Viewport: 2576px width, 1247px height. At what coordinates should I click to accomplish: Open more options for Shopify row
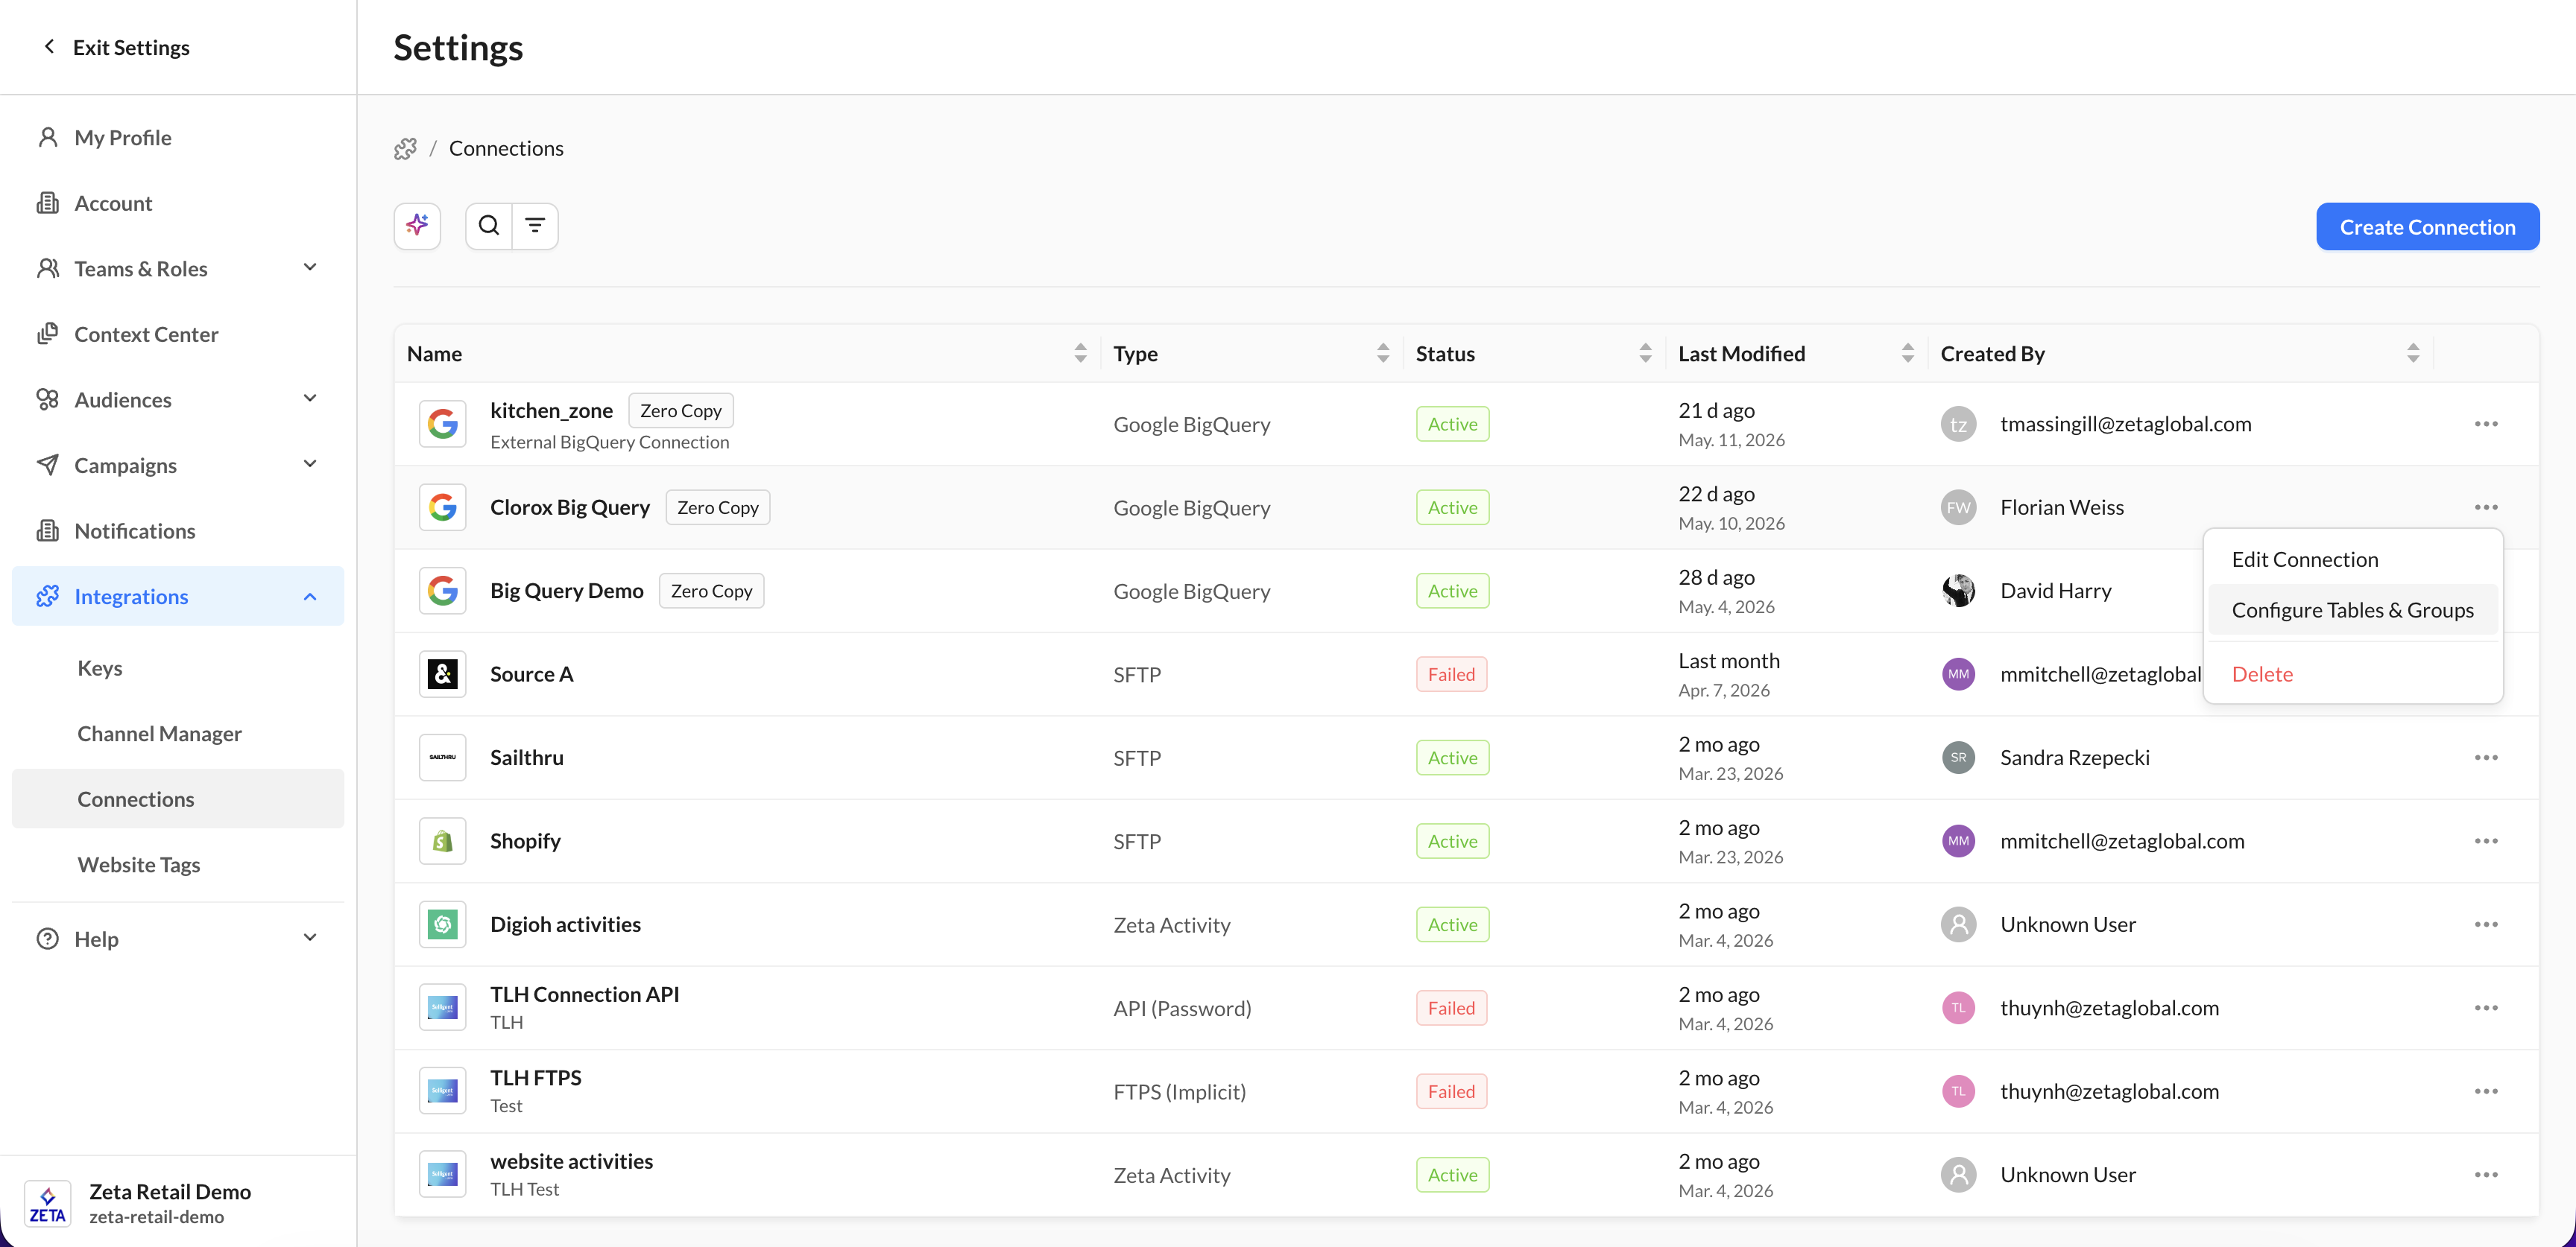pyautogui.click(x=2486, y=841)
